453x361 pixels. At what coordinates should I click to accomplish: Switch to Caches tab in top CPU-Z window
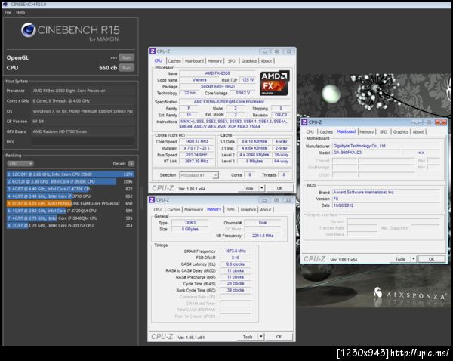coord(174,61)
